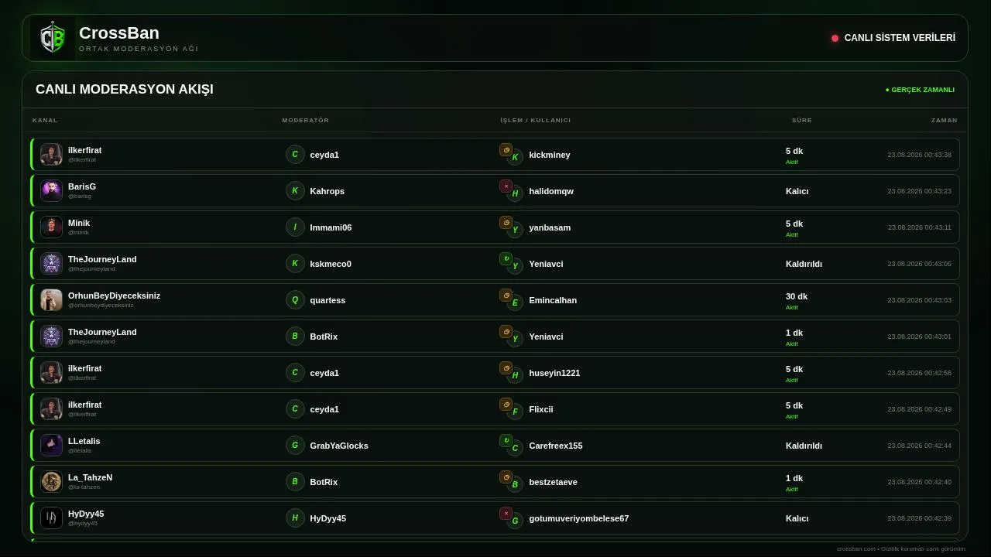991x557 pixels.
Task: Select the KANAL column header
Action: [x=45, y=120]
